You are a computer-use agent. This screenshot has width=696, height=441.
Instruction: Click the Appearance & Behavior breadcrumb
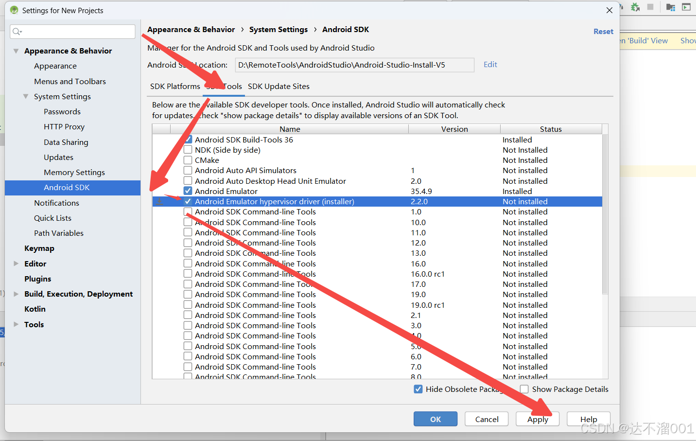[x=191, y=30]
